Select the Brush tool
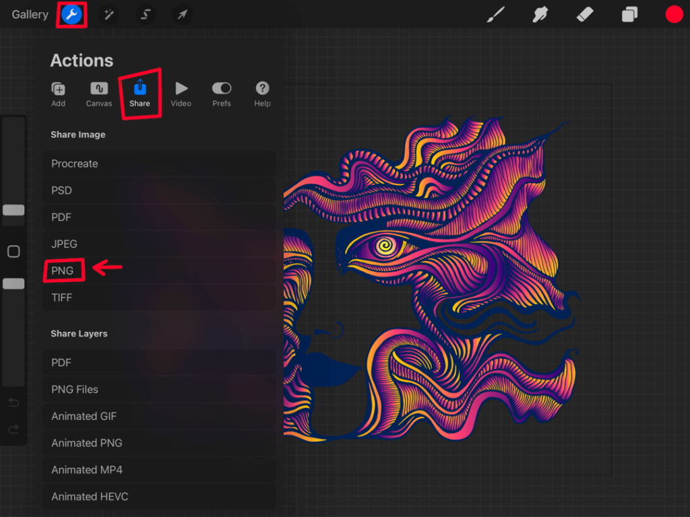This screenshot has height=517, width=690. coord(495,14)
